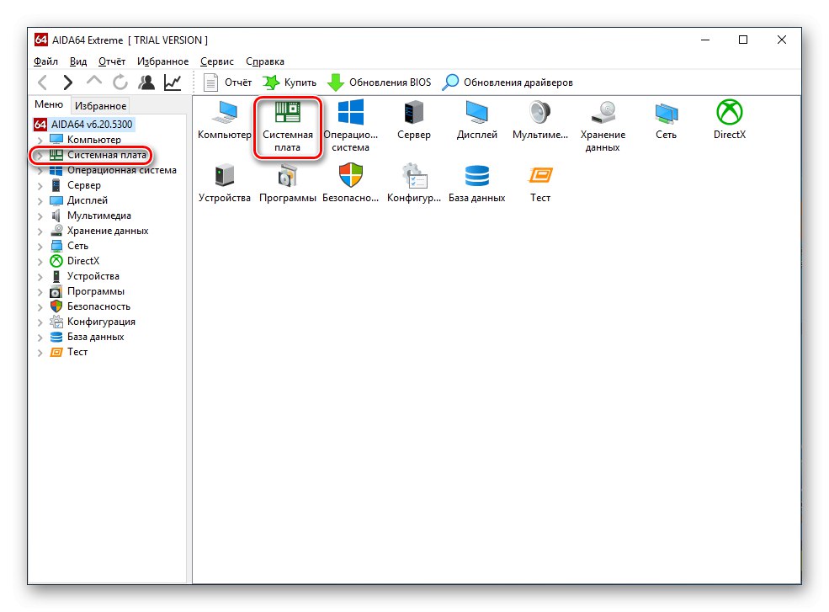Go forward with the right arrow toolbar icon
The image size is (829, 612).
(x=67, y=82)
